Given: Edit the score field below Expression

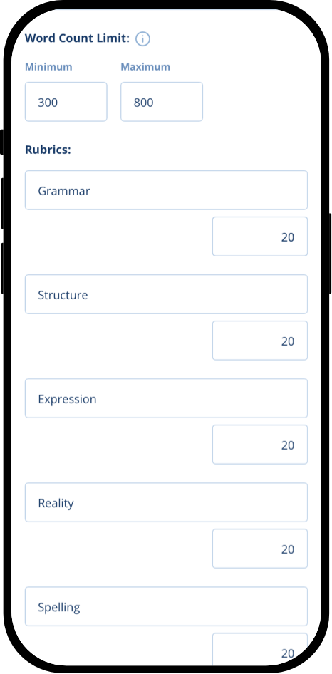Looking at the screenshot, I should pos(260,445).
